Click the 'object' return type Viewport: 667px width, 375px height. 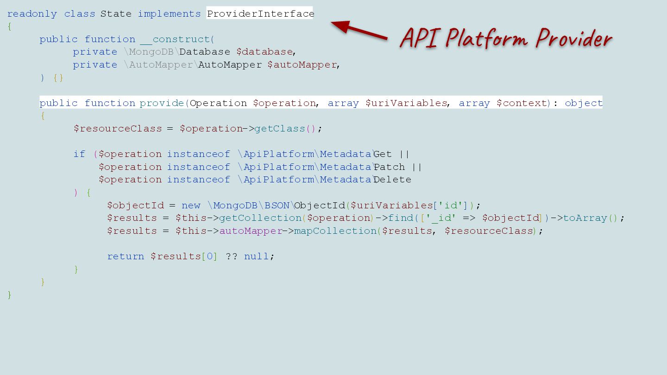tap(584, 103)
